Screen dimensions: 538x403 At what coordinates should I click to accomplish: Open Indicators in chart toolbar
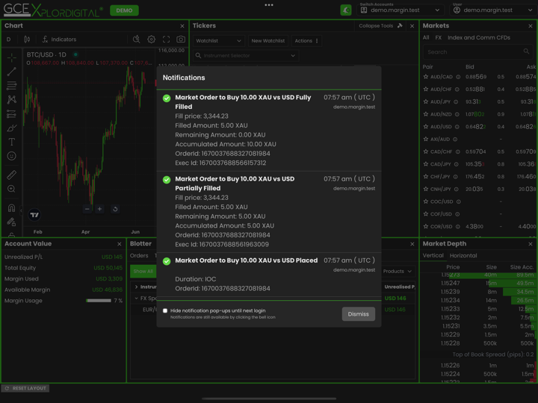59,40
